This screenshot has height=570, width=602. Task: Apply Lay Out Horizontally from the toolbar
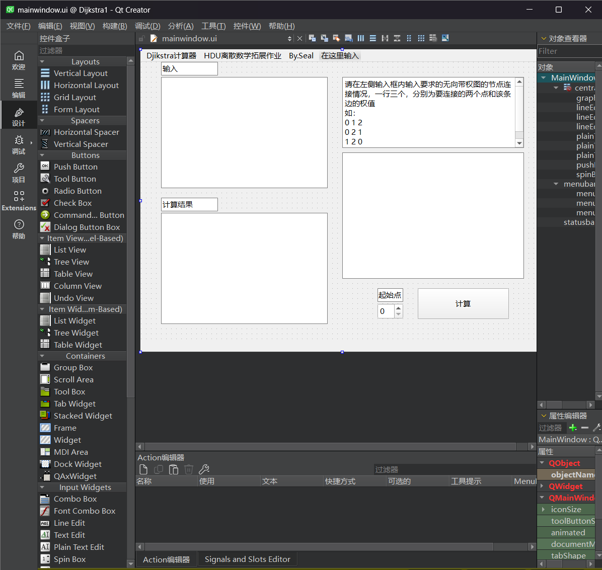[361, 38]
